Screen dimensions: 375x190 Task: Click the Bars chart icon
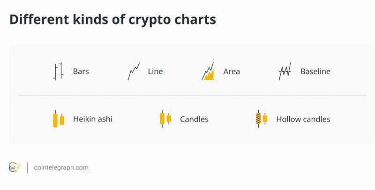pos(58,71)
